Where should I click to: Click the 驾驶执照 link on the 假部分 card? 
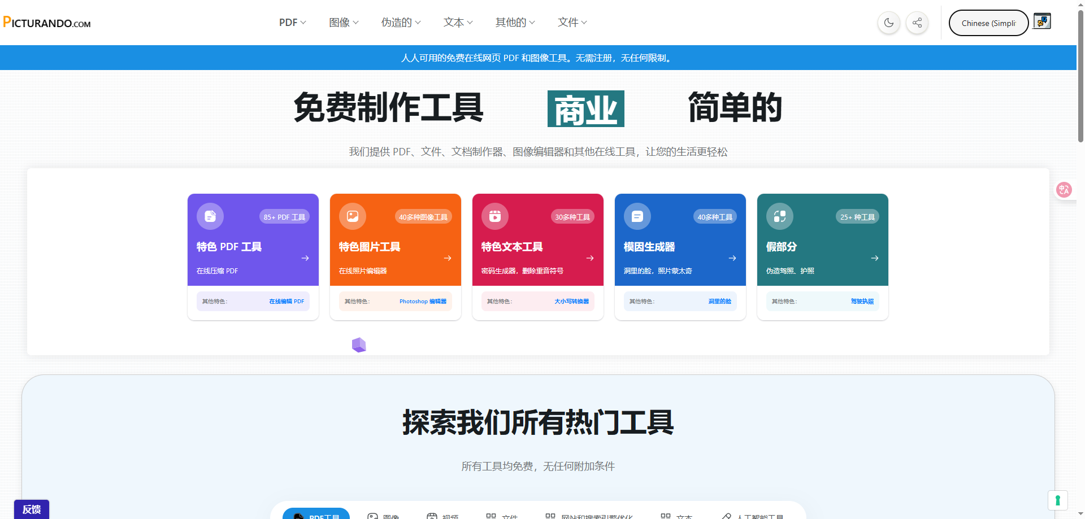861,301
